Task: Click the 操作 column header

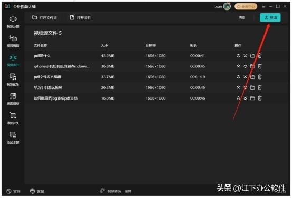Action: point(238,45)
